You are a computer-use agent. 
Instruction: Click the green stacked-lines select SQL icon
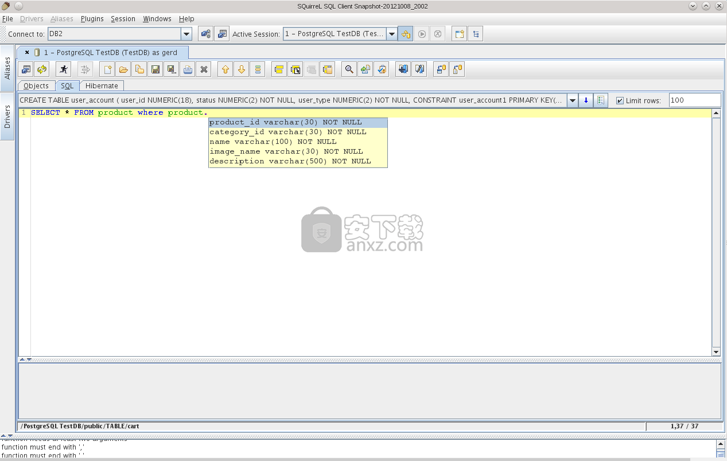click(258, 69)
